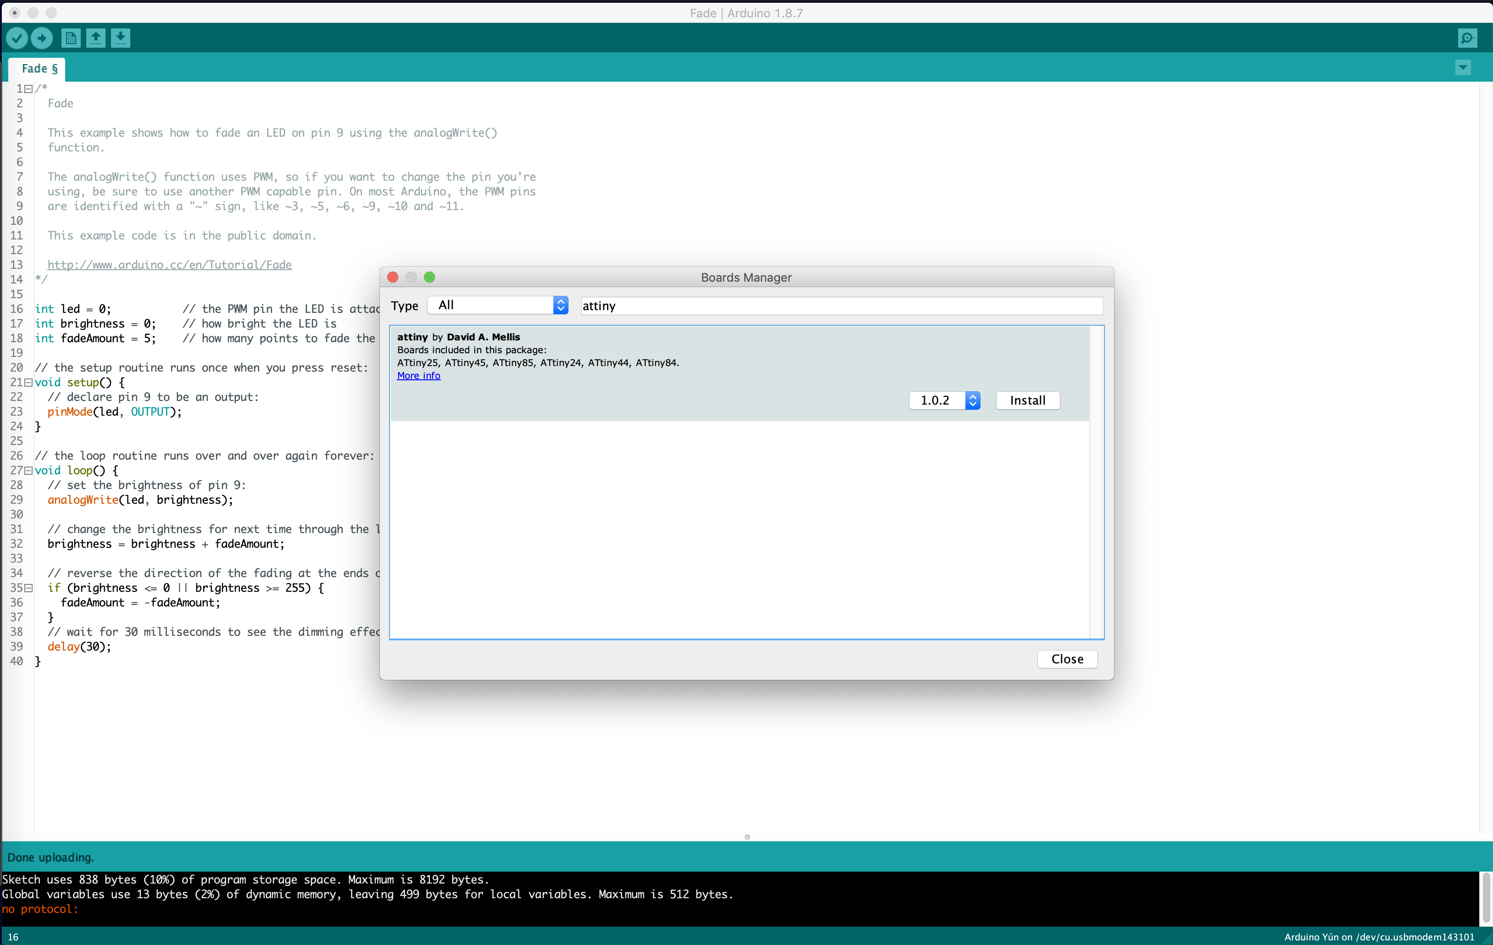Open the 1.0.2 version selector
1493x945 pixels.
click(944, 400)
